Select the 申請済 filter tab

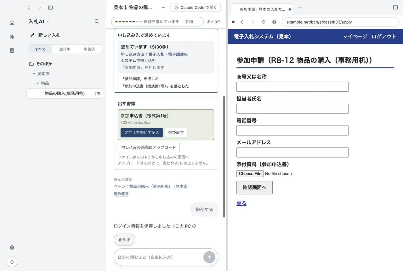(x=89, y=49)
